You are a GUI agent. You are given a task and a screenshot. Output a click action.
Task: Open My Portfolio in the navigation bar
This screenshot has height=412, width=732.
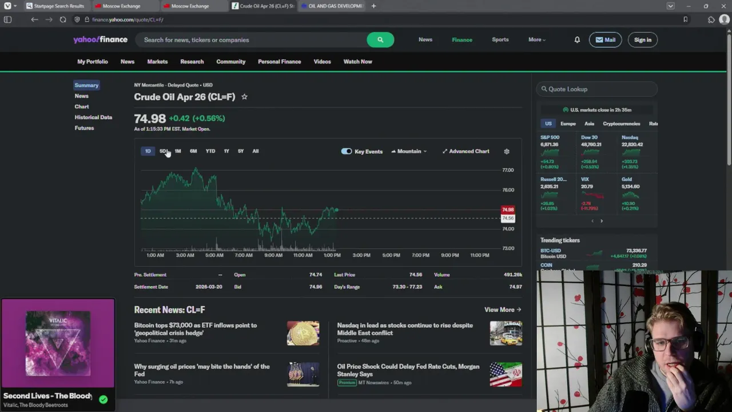tap(93, 61)
